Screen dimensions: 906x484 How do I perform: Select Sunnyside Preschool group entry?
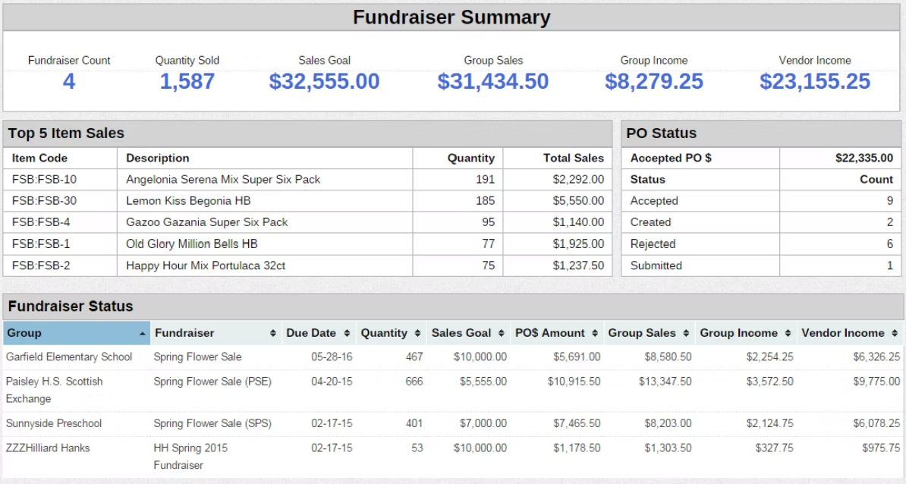pyautogui.click(x=54, y=423)
